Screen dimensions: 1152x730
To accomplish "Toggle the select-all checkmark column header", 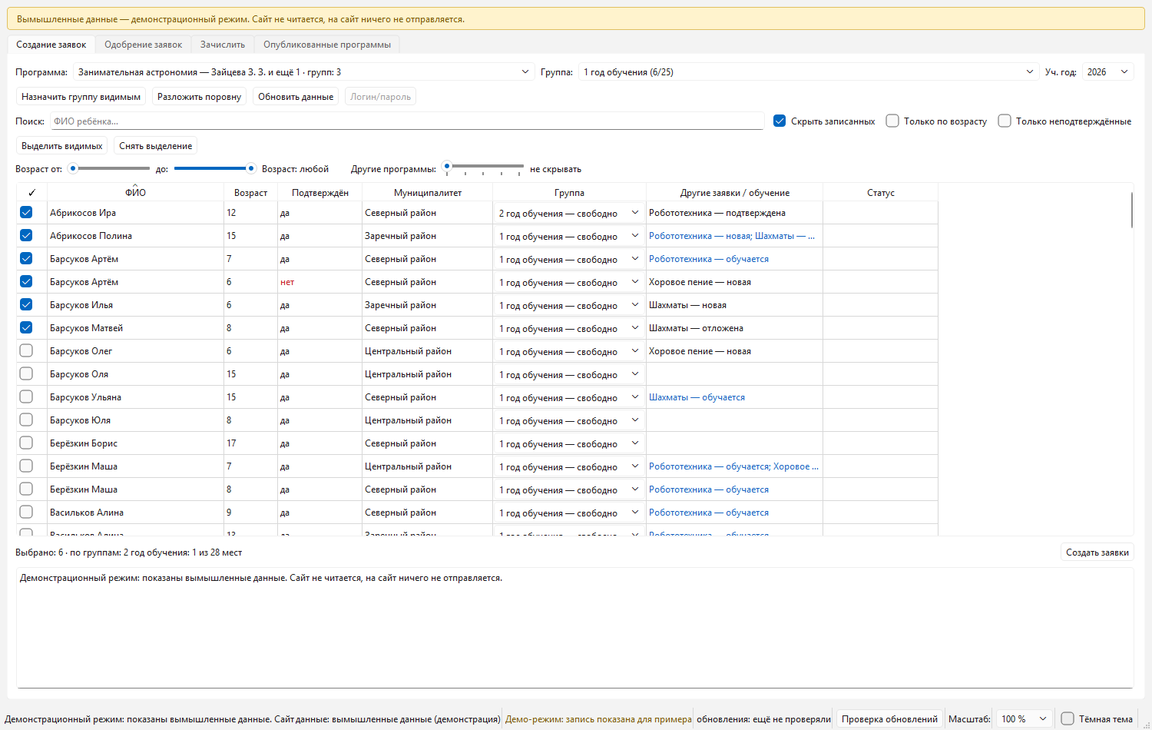I will [x=31, y=193].
